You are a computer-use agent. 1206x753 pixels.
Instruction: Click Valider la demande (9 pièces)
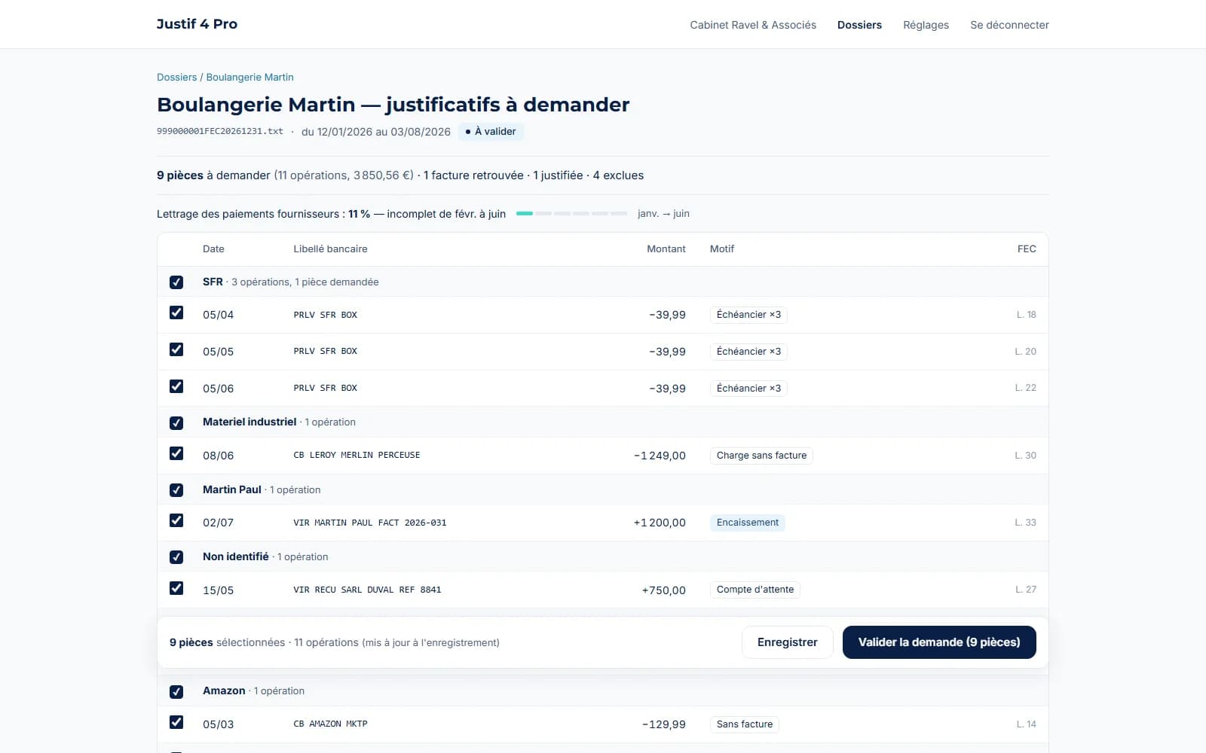939,642
